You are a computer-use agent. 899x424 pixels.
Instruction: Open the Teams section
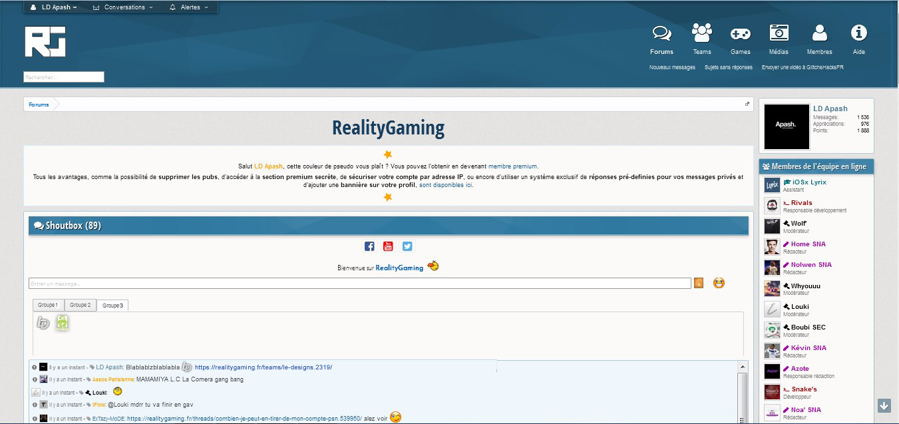coord(702,33)
